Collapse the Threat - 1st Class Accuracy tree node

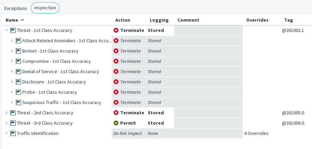[6, 30]
